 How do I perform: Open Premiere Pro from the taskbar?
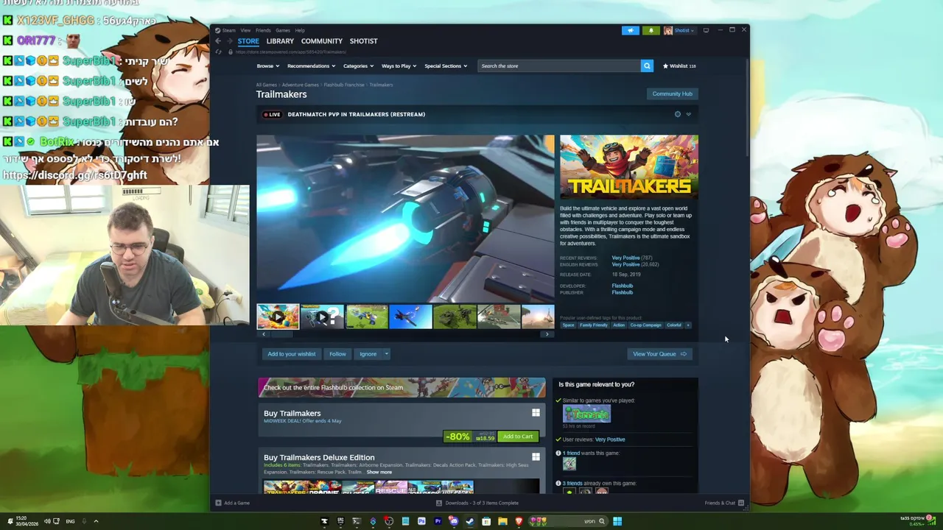438,521
